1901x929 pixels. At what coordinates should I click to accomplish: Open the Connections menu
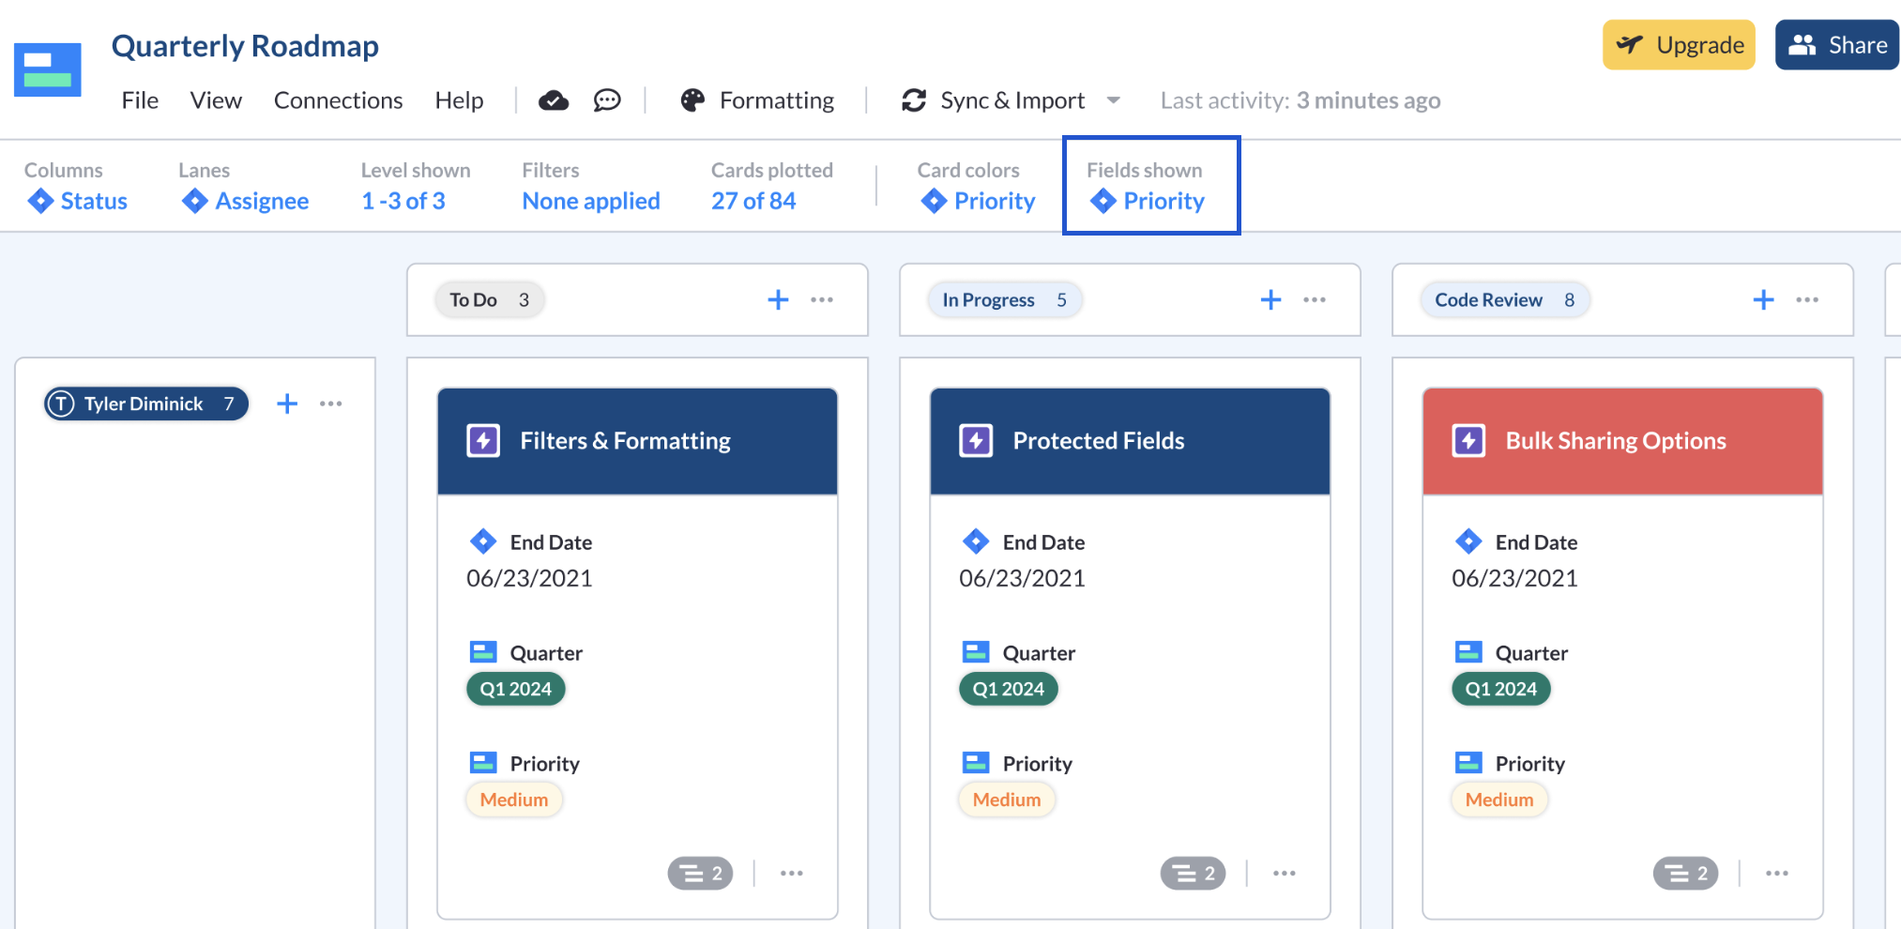click(338, 100)
